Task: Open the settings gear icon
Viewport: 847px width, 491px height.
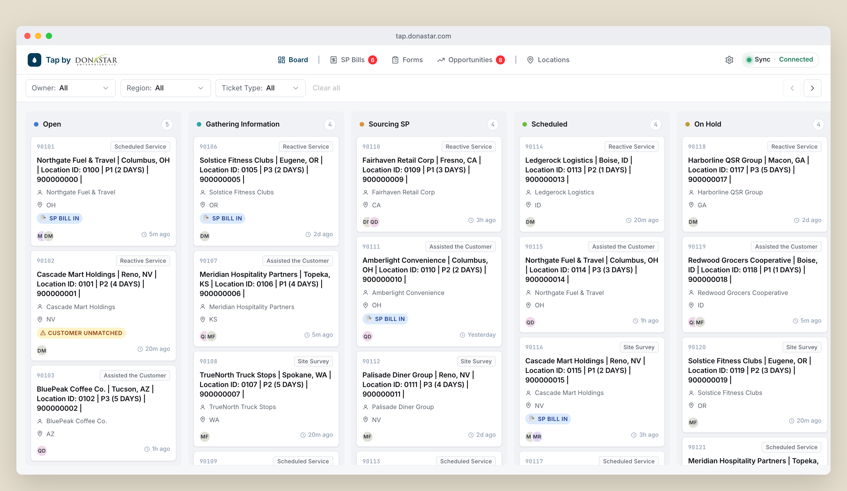Action: coord(729,60)
